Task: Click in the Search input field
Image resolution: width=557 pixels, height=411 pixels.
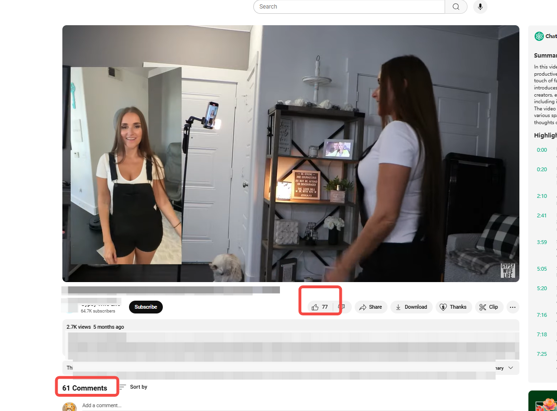Action: pyautogui.click(x=350, y=7)
